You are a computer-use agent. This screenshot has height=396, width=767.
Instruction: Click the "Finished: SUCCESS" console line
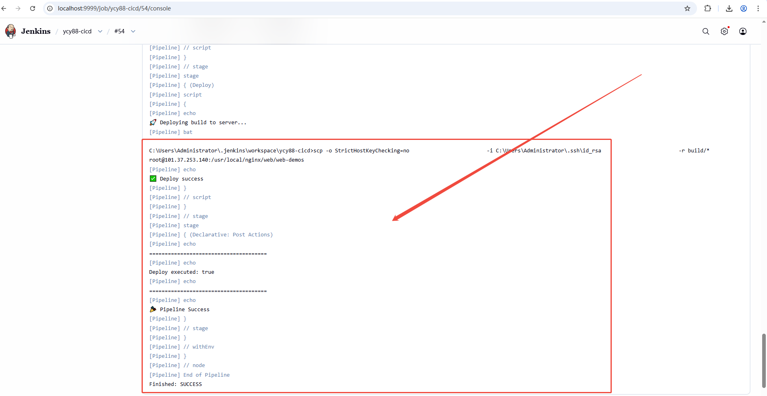[x=176, y=384]
